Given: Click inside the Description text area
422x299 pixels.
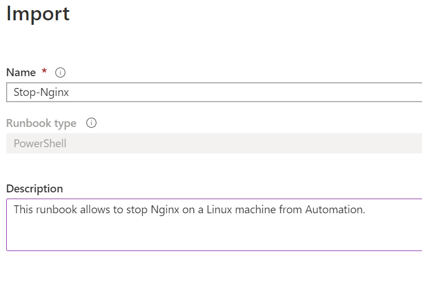Looking at the screenshot, I should (x=214, y=225).
